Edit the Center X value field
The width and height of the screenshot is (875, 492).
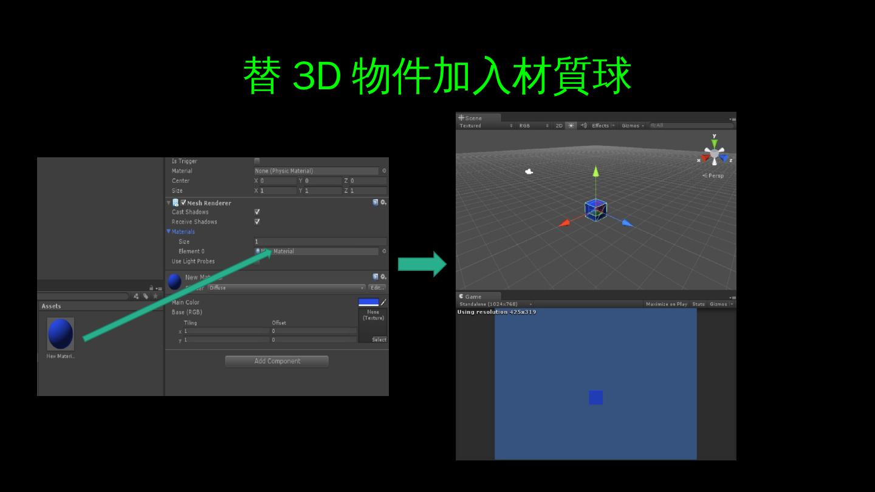[x=278, y=181]
